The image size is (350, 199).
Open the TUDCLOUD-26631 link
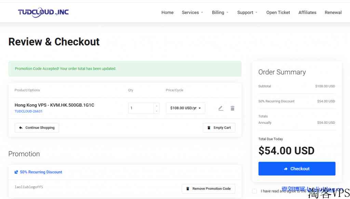pyautogui.click(x=29, y=111)
